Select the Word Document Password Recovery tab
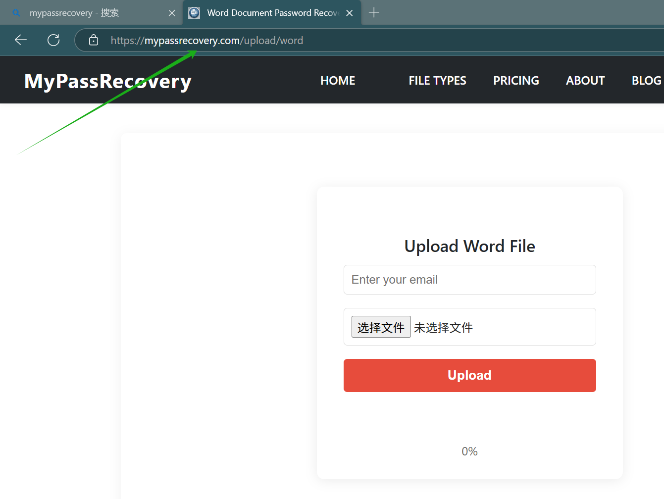Image resolution: width=664 pixels, height=499 pixels. [x=267, y=12]
